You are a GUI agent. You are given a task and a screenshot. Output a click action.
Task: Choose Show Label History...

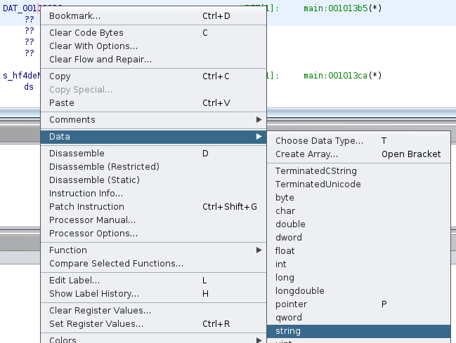94,294
